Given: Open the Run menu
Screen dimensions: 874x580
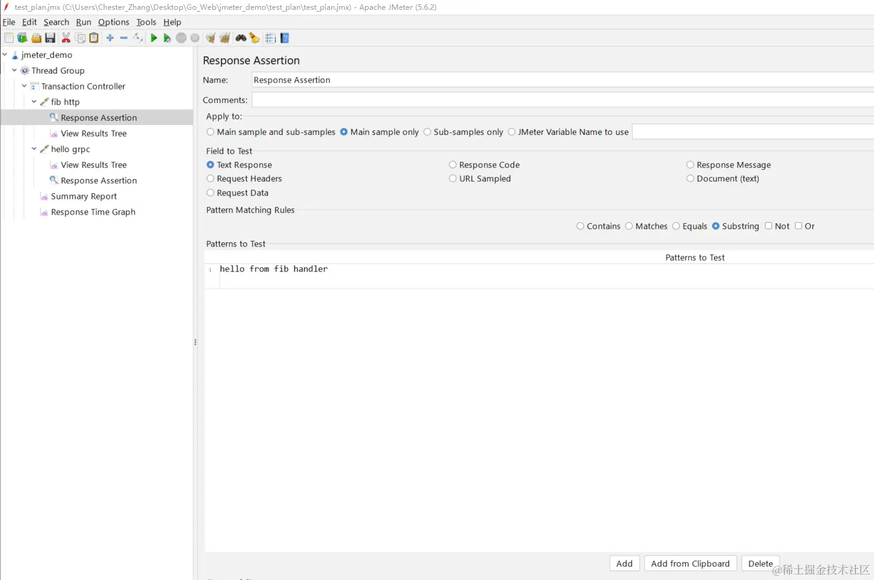Looking at the screenshot, I should click(x=83, y=22).
